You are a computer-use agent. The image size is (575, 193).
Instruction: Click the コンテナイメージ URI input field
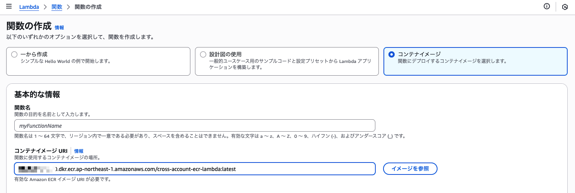195,169
